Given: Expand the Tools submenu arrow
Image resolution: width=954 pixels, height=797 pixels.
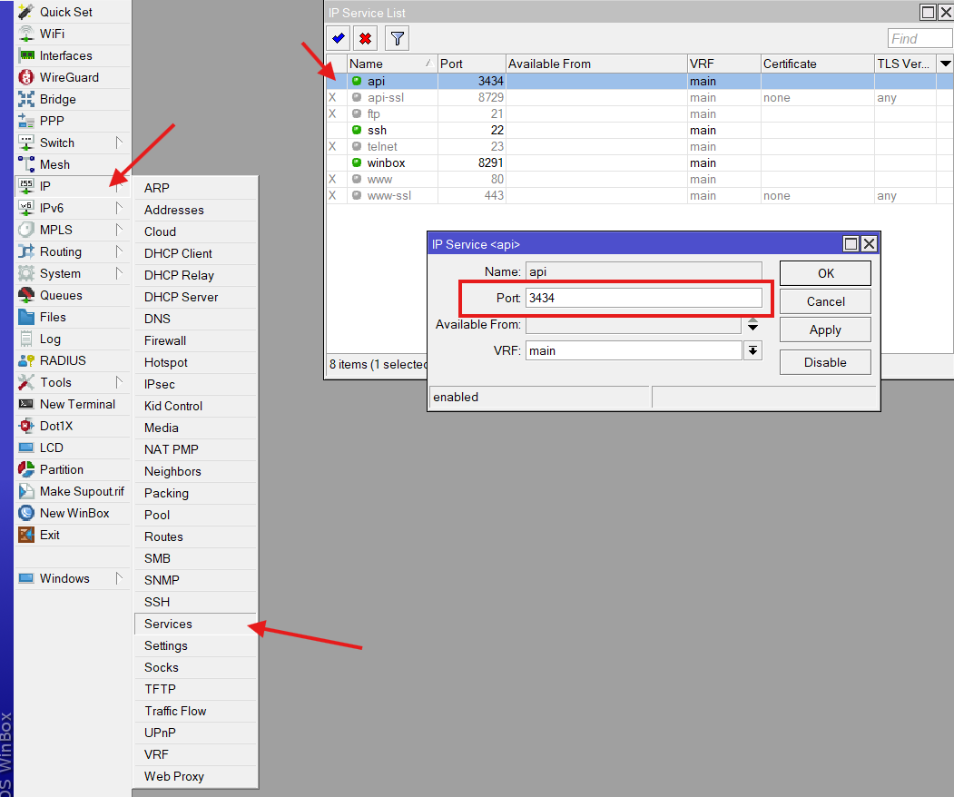Looking at the screenshot, I should [119, 382].
